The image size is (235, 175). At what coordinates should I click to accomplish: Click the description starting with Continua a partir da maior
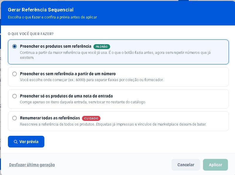point(115,55)
